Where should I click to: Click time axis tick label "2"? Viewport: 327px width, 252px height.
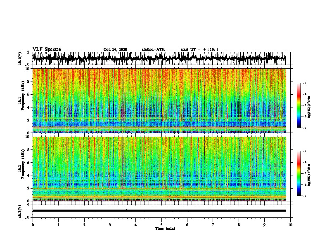(84, 225)
